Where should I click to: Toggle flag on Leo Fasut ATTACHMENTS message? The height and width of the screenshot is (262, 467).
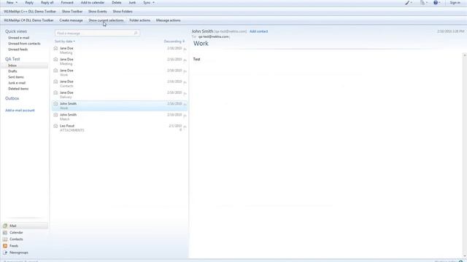click(185, 127)
